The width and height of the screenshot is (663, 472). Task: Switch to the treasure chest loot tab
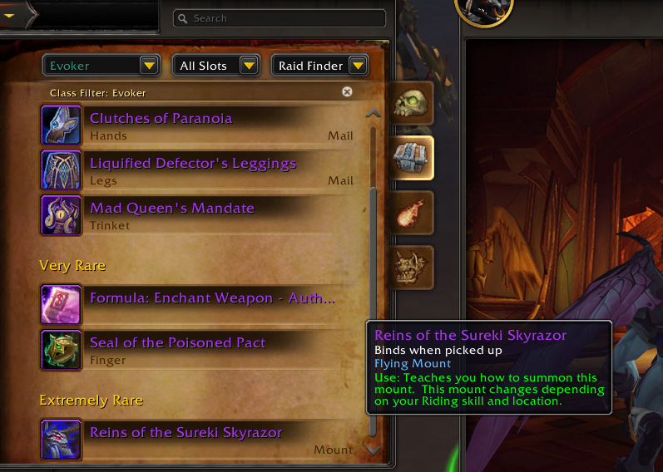pyautogui.click(x=412, y=158)
